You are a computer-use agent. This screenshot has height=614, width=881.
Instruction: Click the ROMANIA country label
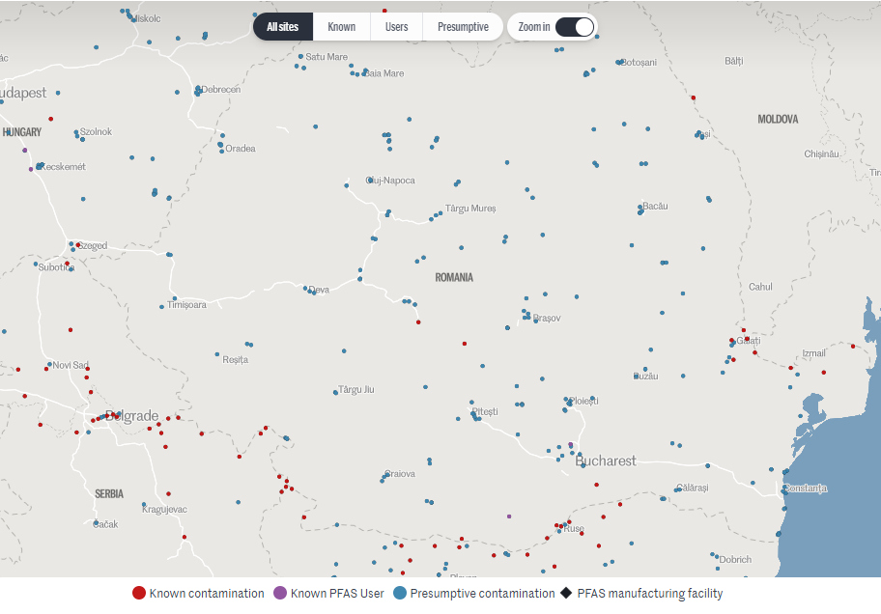tap(454, 277)
